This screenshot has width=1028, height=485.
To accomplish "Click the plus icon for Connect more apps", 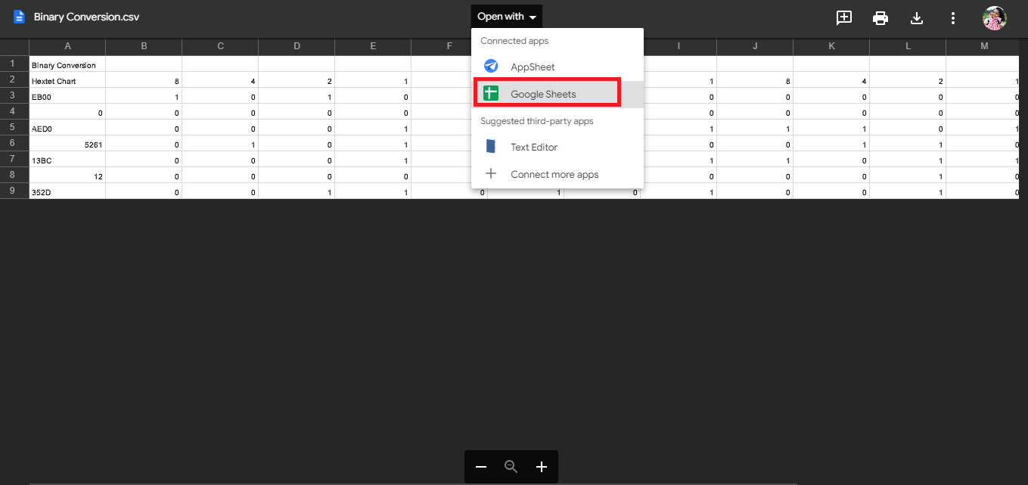I will click(x=491, y=174).
